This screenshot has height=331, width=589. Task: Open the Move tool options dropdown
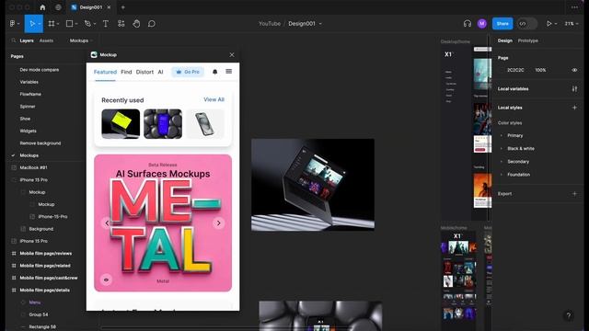pos(40,24)
